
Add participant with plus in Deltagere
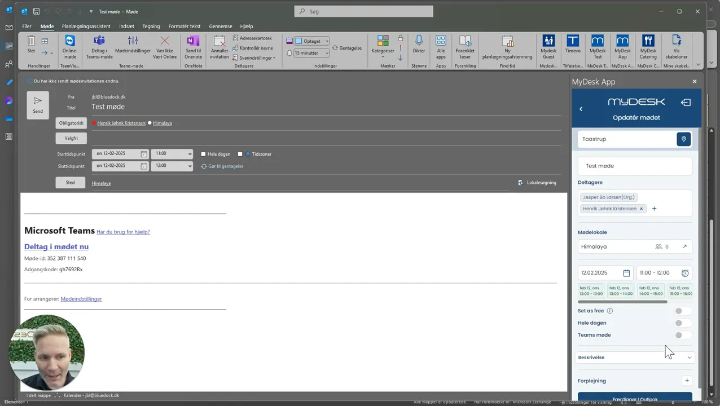coord(654,209)
